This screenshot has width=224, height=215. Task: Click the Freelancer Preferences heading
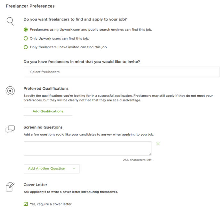30,6
